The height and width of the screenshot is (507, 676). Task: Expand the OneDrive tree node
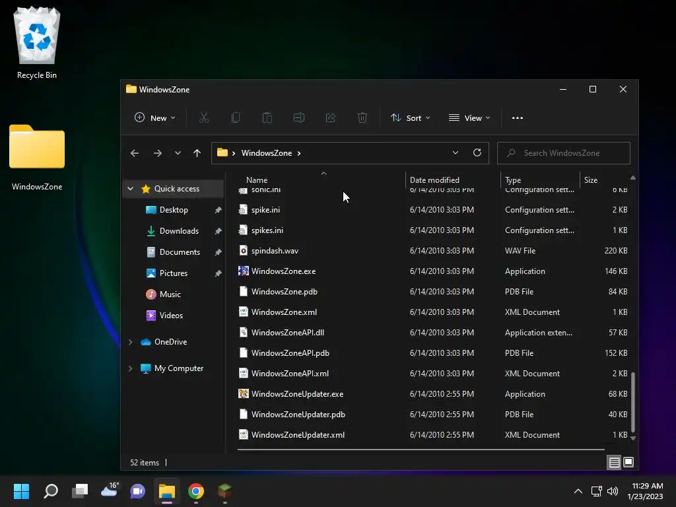pyautogui.click(x=130, y=342)
